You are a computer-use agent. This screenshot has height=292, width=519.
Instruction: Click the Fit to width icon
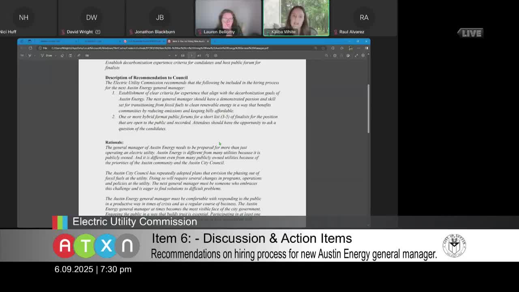pos(183,56)
